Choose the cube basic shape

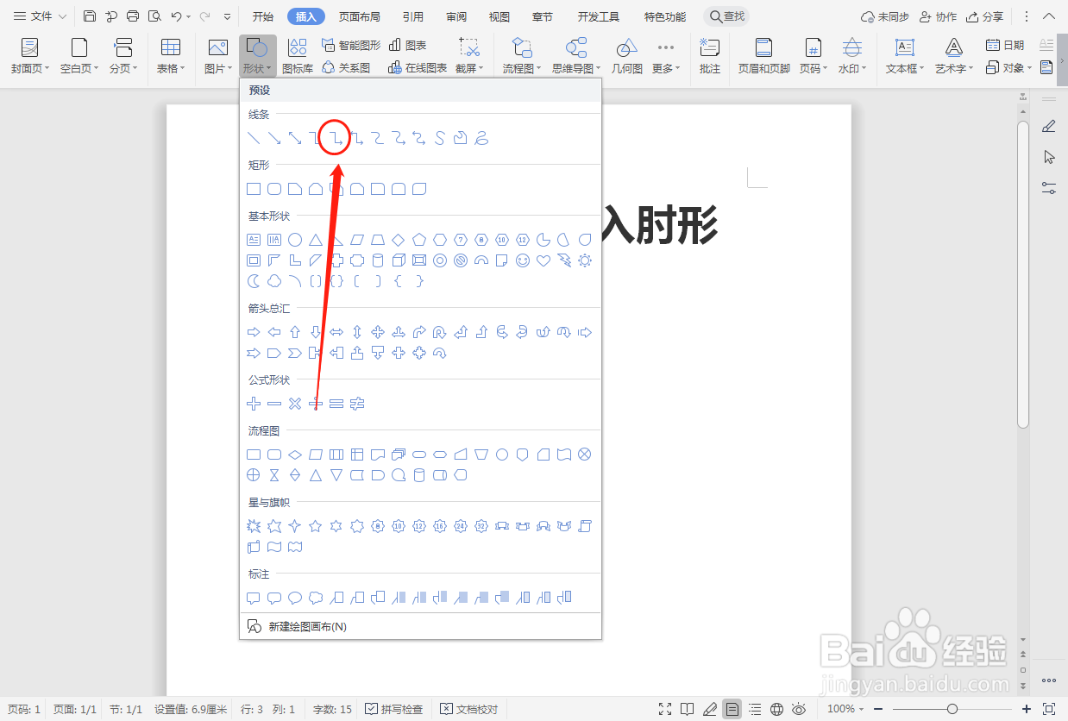399,260
